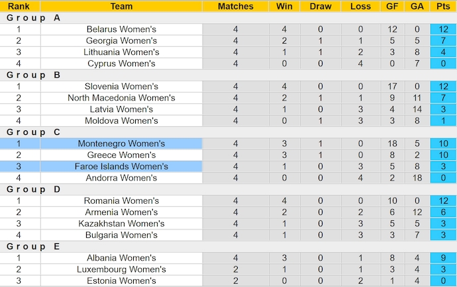Click Albania Women's team name
Screen dimensions: 457x287
(x=121, y=258)
